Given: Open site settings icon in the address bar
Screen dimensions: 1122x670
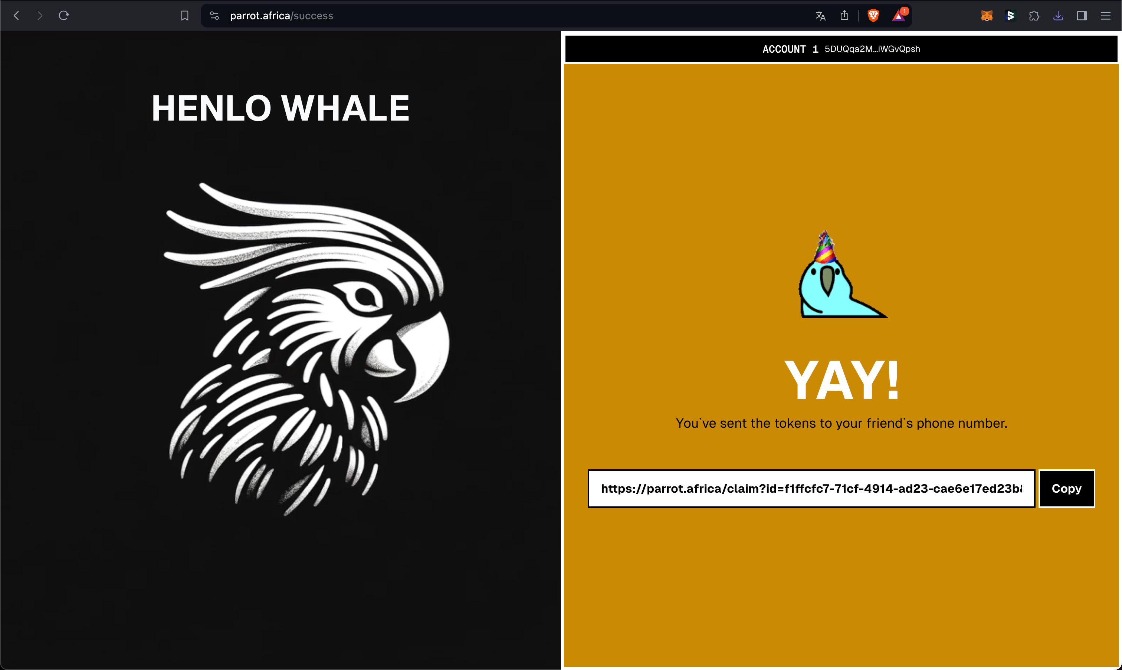Looking at the screenshot, I should click(214, 16).
